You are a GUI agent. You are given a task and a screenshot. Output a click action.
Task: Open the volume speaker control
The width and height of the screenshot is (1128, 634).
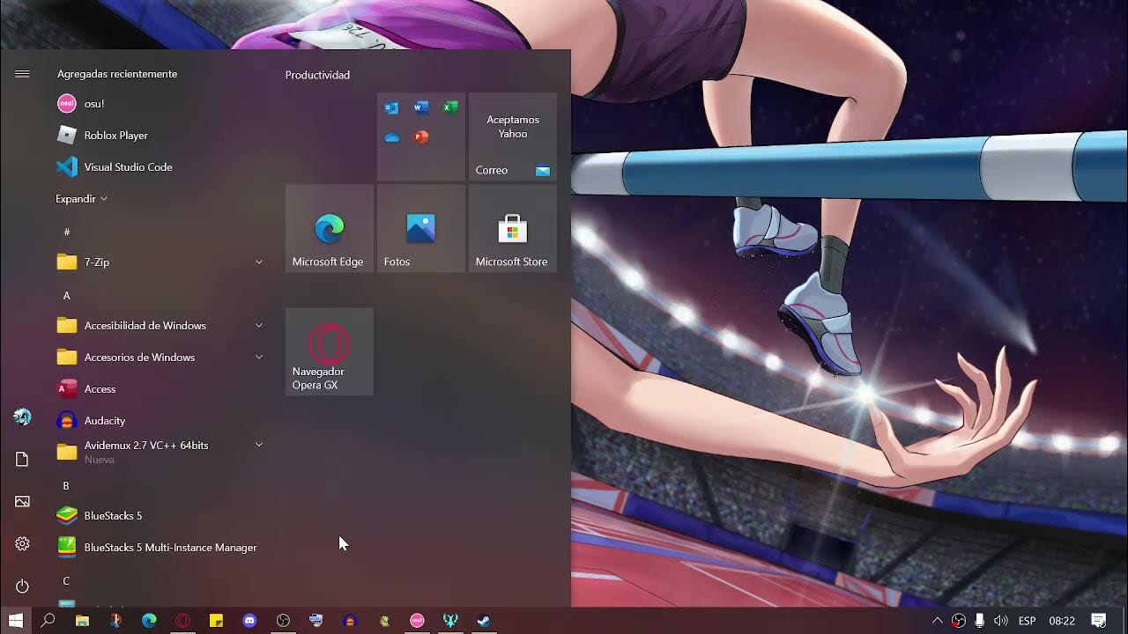coord(1000,621)
